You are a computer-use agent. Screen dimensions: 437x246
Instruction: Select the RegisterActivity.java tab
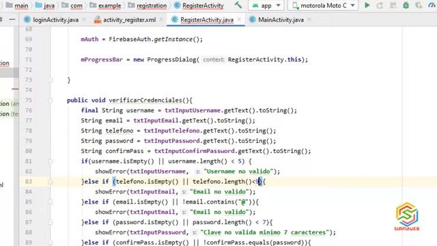(207, 20)
